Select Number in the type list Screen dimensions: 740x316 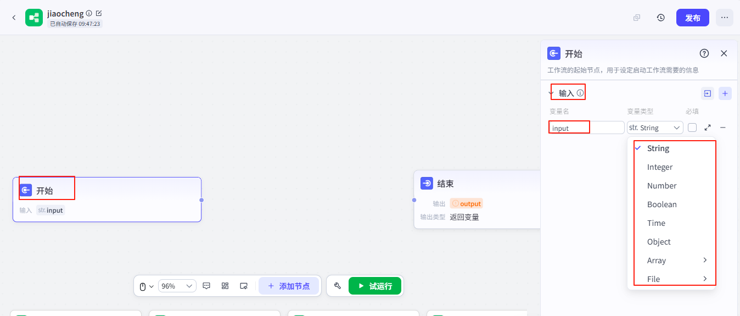point(671,186)
